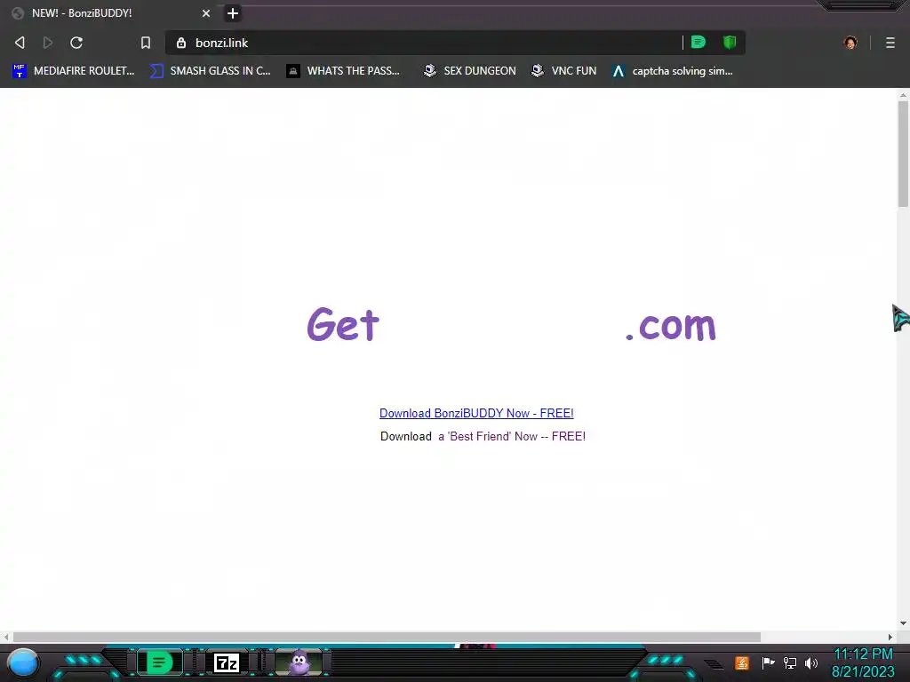Reload the bonzi.link page
The width and height of the screenshot is (910, 682).
pyautogui.click(x=76, y=43)
